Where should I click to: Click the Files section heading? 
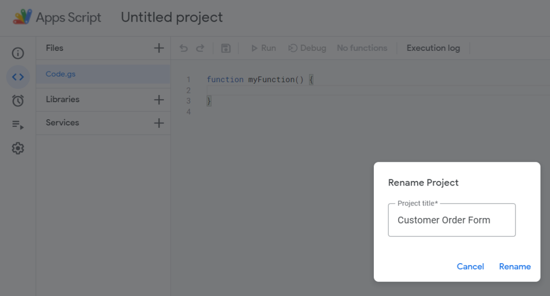[55, 48]
